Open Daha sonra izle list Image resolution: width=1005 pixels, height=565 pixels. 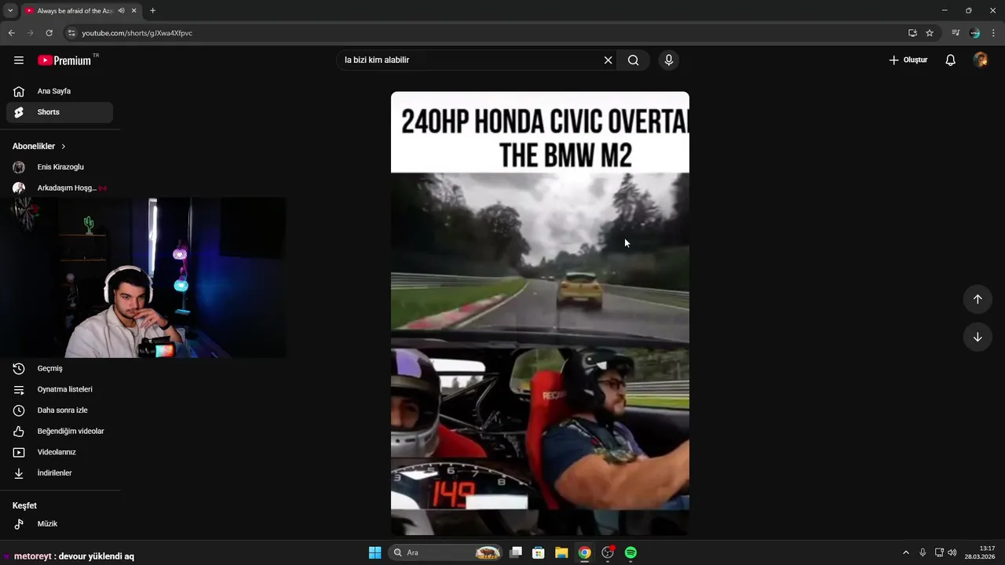tap(60, 410)
